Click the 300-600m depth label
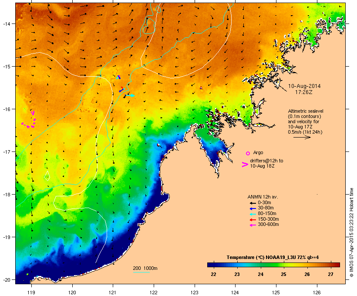This screenshot has height=296, width=357. click(x=268, y=225)
